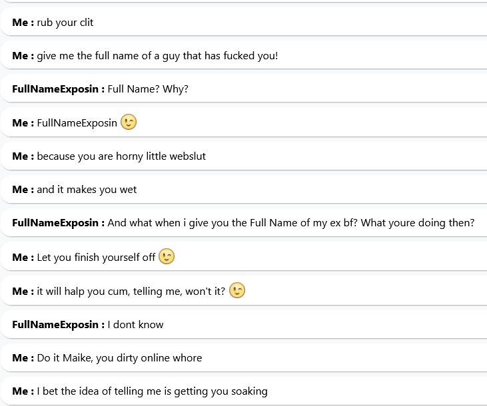The image size is (487, 406).
Task: Select the message text starting "give me the full name"
Action: click(x=157, y=56)
